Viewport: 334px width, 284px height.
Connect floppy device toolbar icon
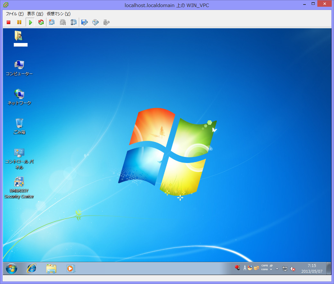click(85, 22)
